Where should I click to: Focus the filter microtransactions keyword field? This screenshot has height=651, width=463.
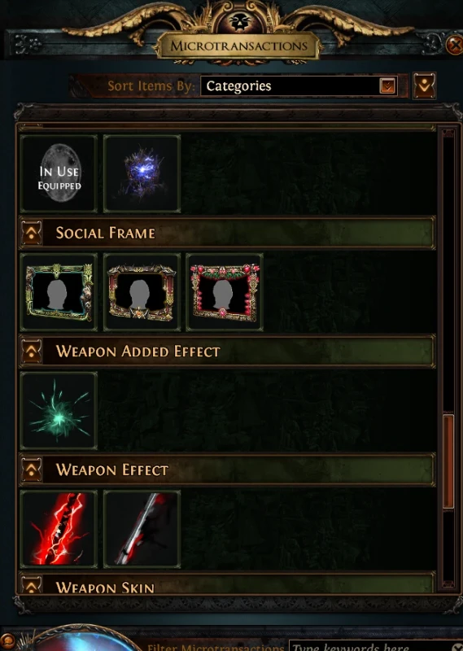[376, 646]
